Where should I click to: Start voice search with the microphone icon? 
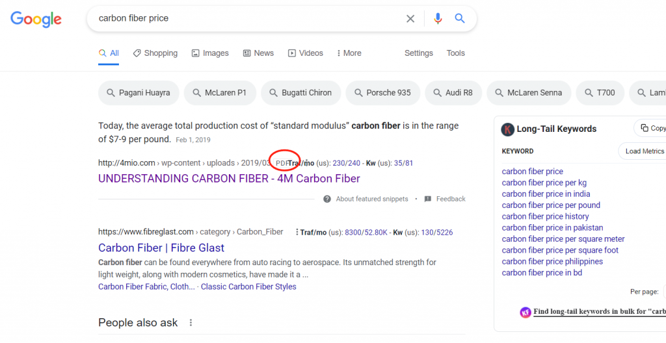click(x=438, y=19)
